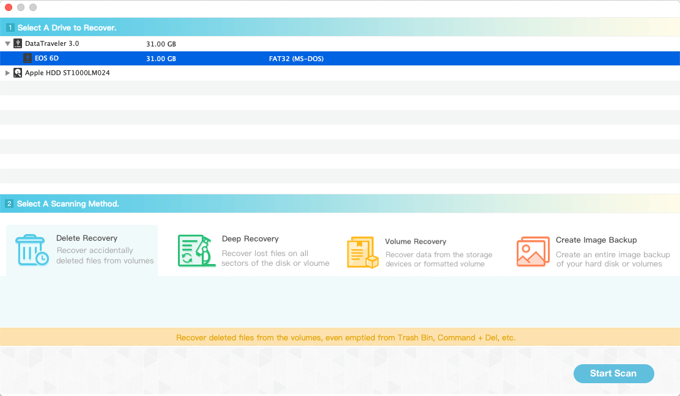Click the 'Select A Drive to Recover.' header

67,28
